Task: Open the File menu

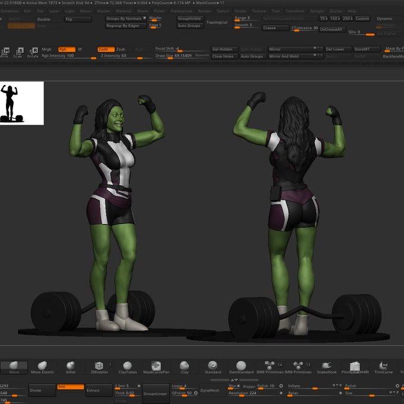Action: click(x=40, y=11)
